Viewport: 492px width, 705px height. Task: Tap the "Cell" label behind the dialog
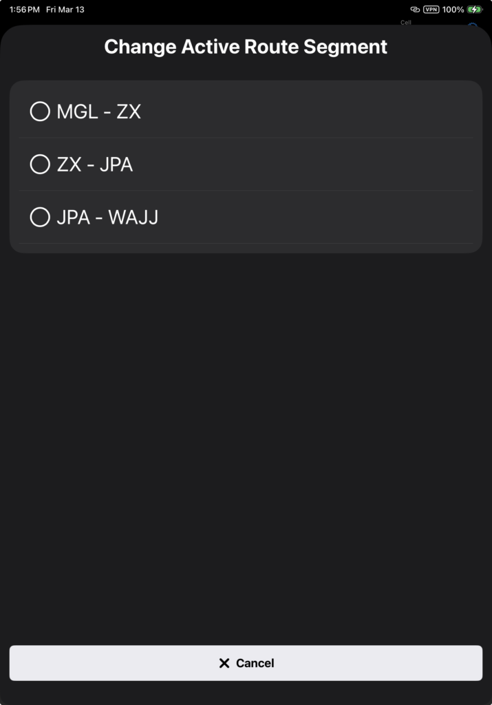point(406,22)
